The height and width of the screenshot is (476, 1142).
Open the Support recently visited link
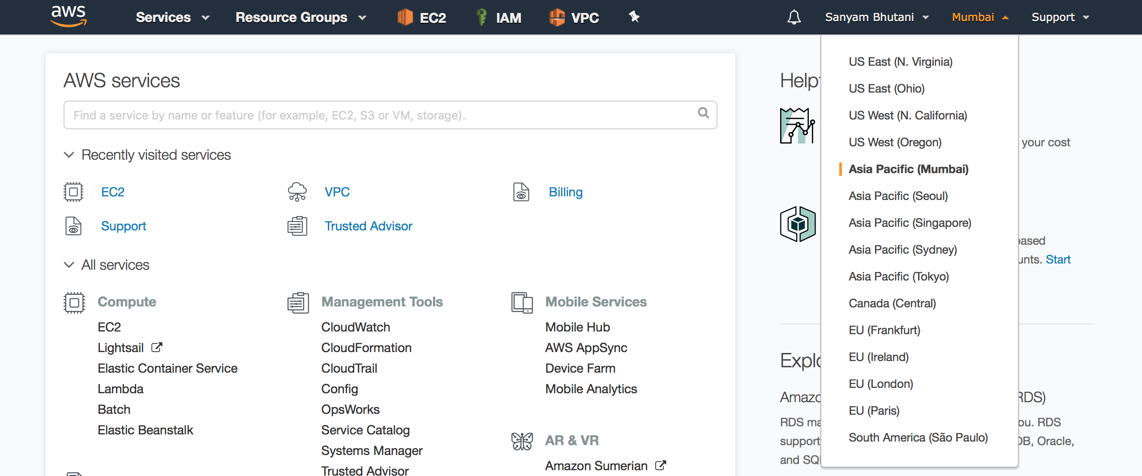click(124, 226)
